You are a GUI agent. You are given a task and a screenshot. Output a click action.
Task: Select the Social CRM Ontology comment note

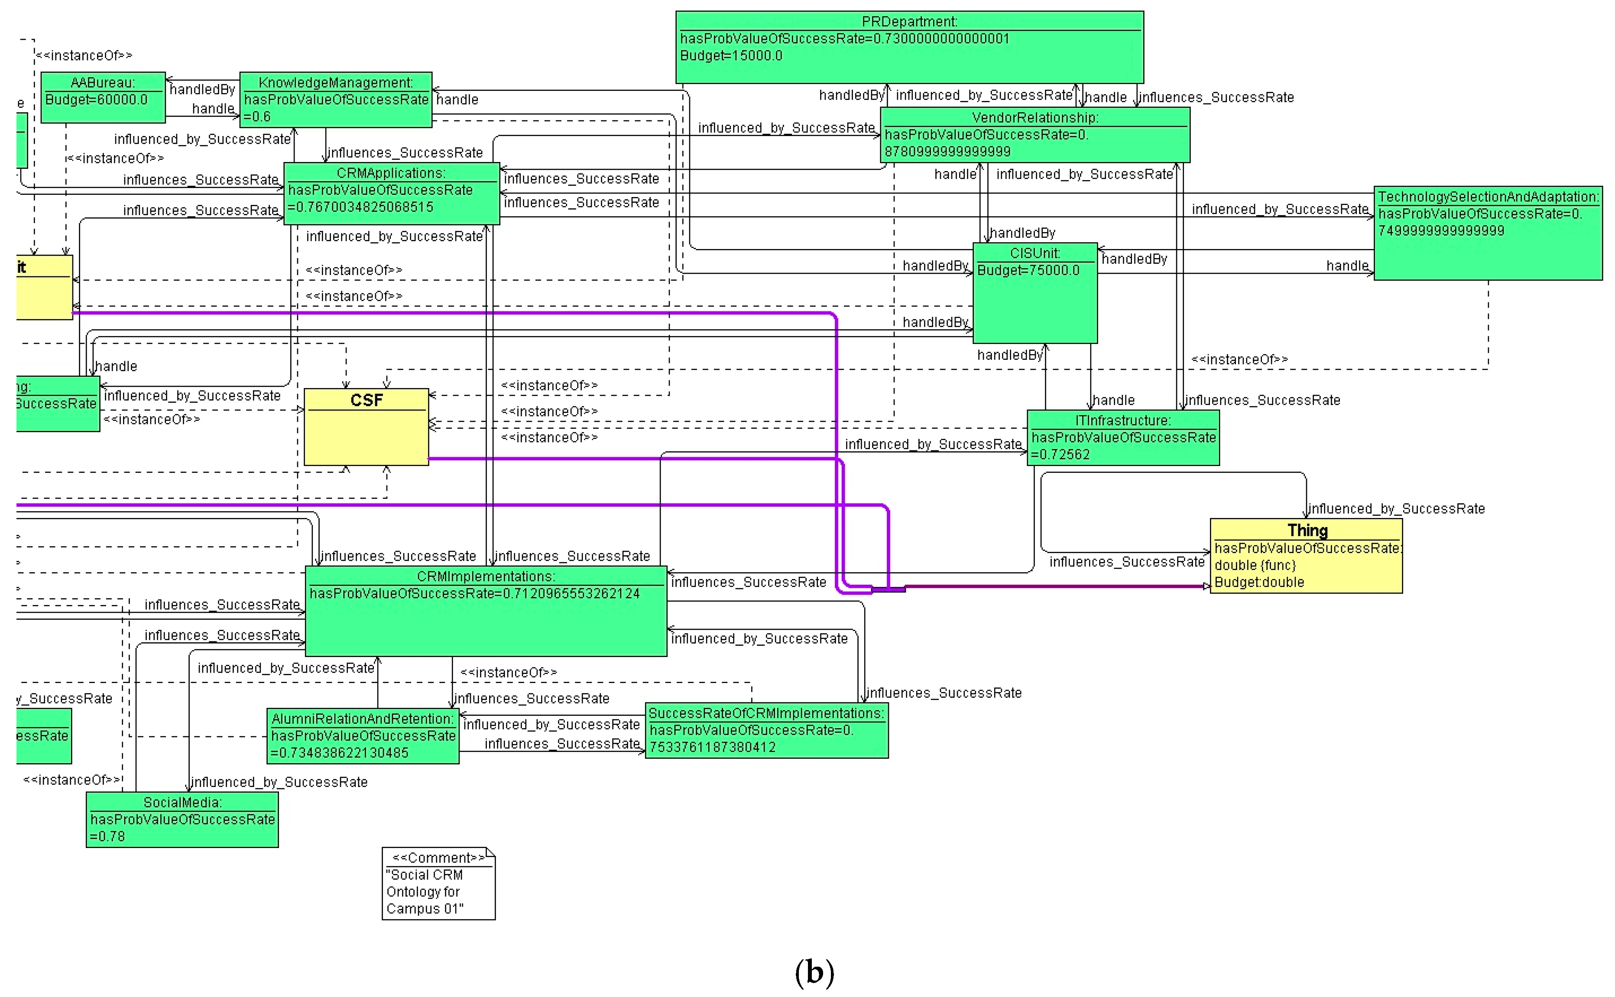pos(438,884)
